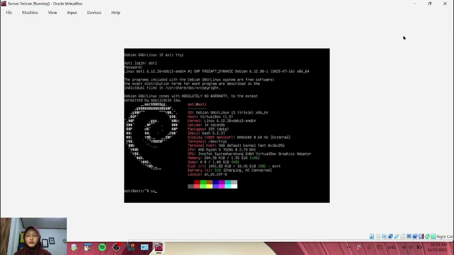
Task: Click the processor features status icon
Action: (x=421, y=237)
